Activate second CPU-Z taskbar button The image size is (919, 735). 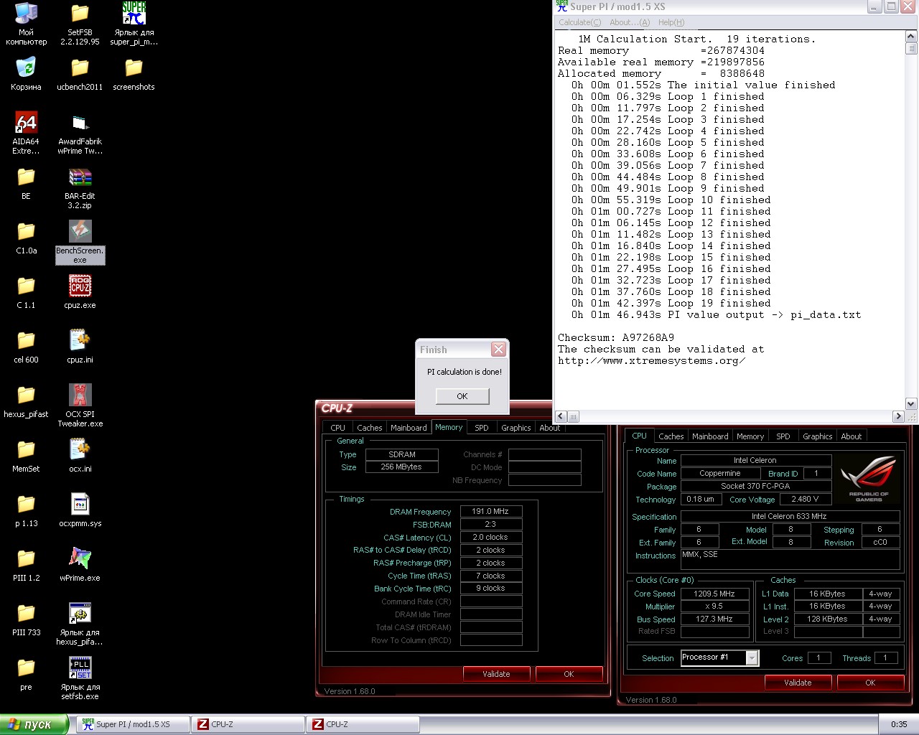coord(363,724)
